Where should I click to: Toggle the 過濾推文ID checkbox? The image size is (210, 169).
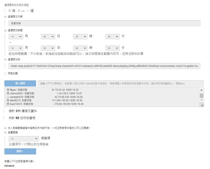click(5, 60)
